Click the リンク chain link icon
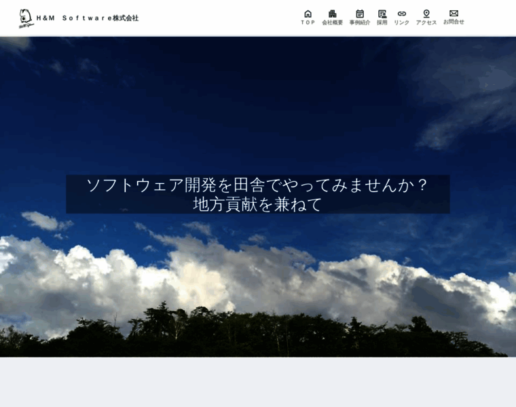Screen dimensions: 516x407 tap(401, 14)
